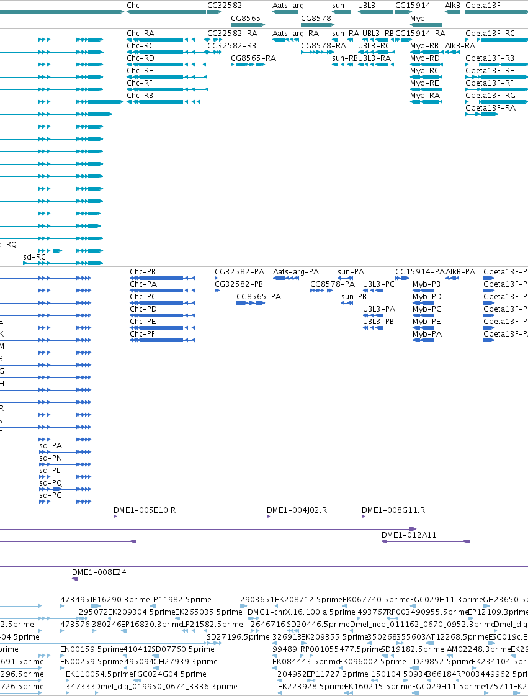This screenshot has height=696, width=528.
Task: Click transcript CG32582-RB
Action: (x=231, y=46)
